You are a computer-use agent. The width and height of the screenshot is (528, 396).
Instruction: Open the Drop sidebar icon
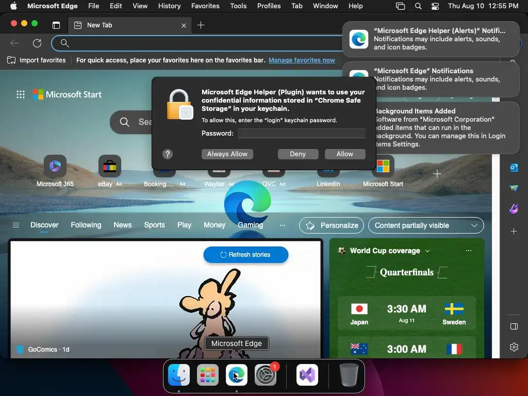(514, 188)
